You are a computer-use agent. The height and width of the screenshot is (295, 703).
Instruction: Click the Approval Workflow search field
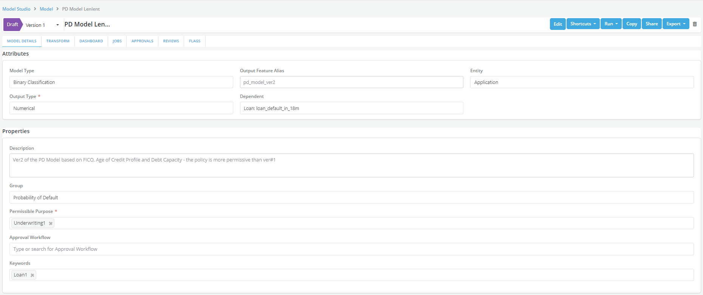tap(351, 249)
